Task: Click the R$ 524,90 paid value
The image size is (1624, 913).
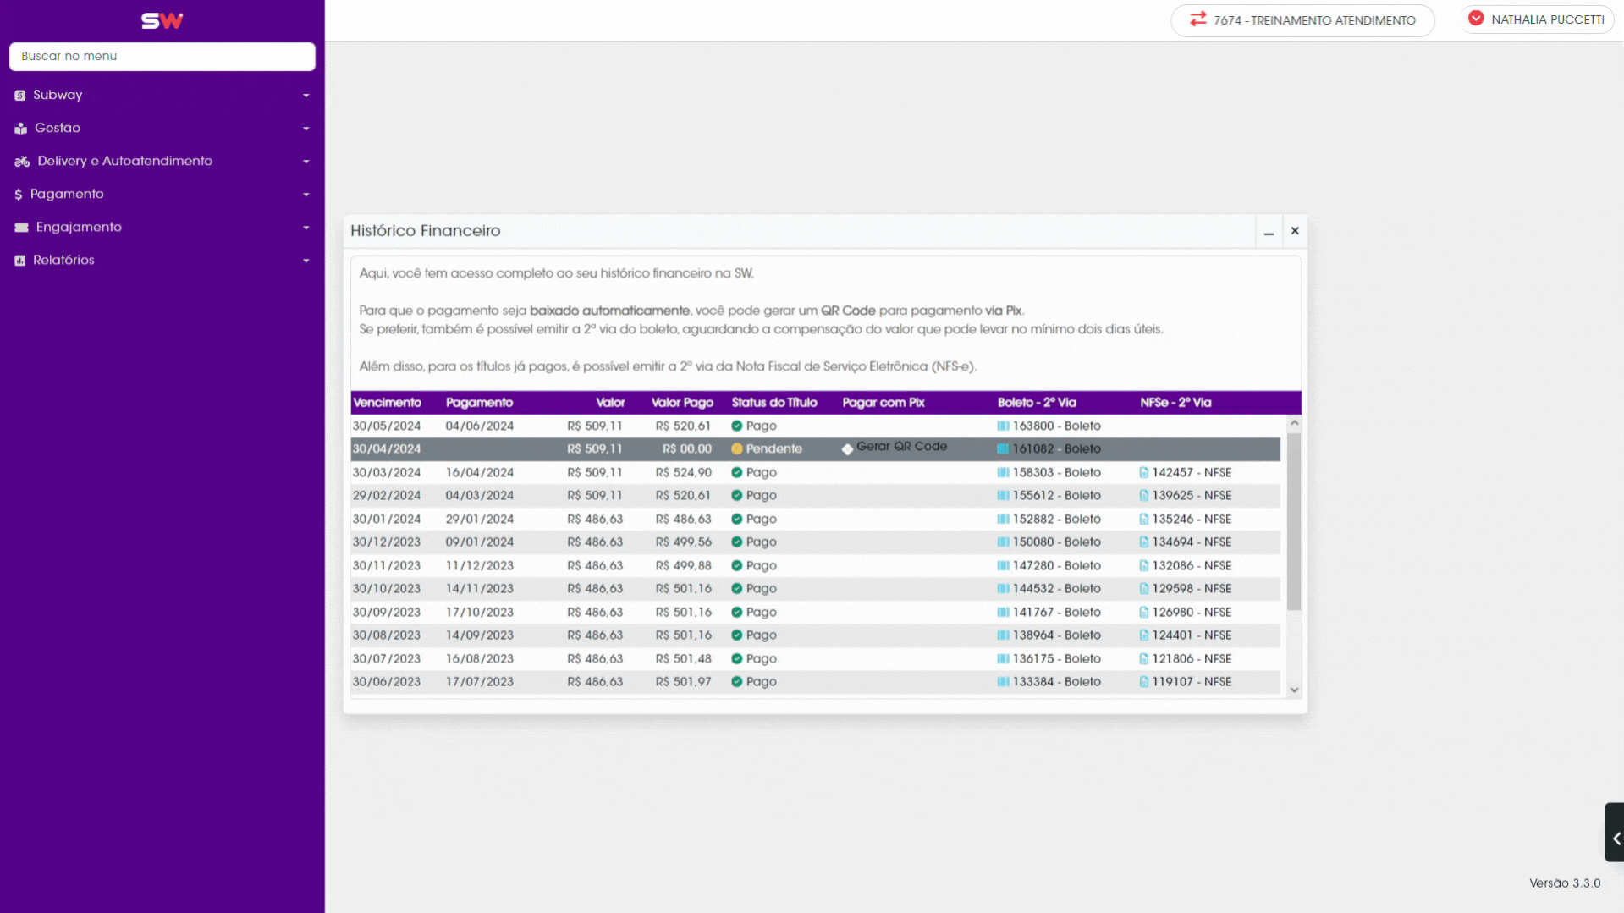Action: [683, 473]
